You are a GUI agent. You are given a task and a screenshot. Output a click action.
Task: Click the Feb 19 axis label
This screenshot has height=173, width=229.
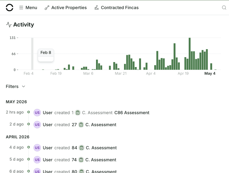point(56,73)
